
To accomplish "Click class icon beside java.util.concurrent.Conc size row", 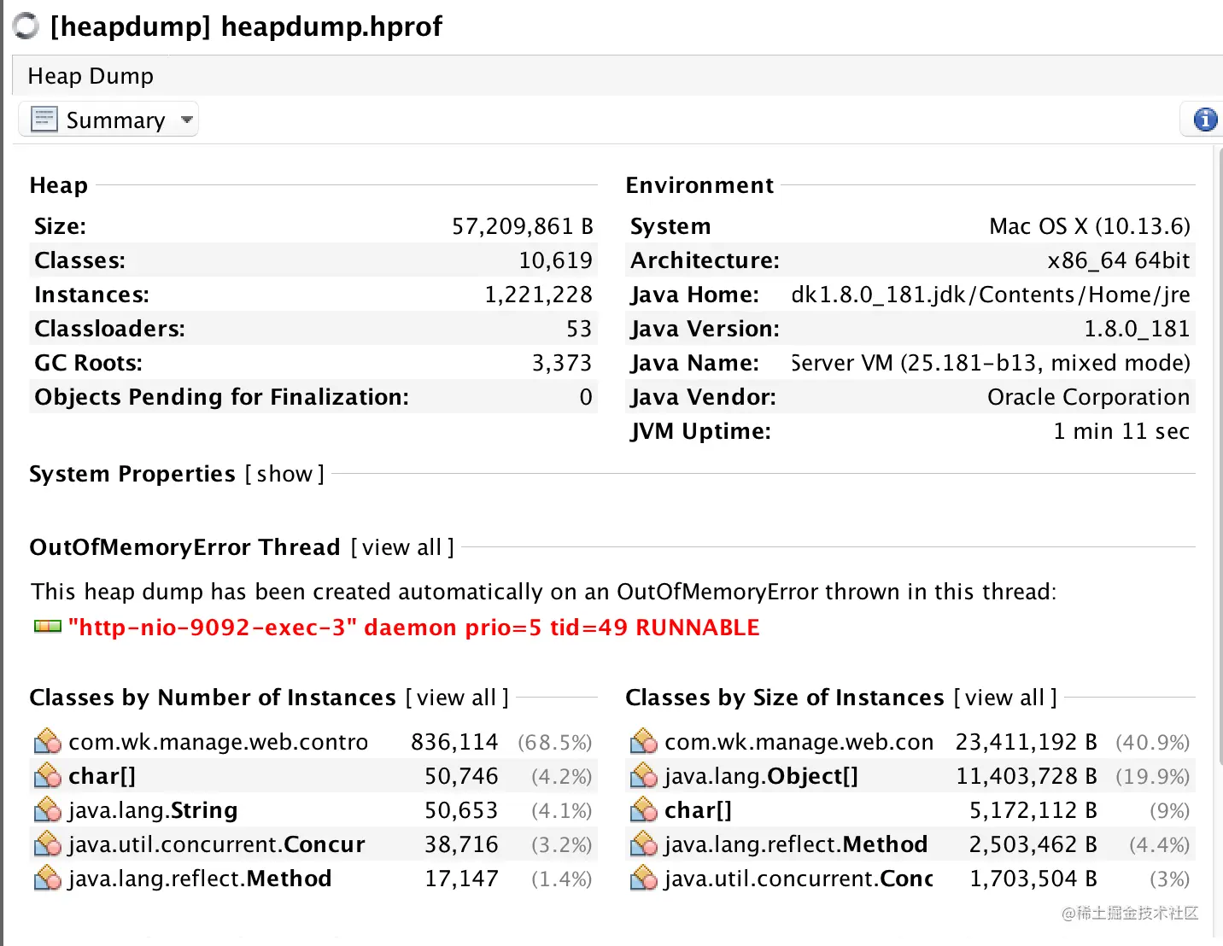I will [644, 878].
